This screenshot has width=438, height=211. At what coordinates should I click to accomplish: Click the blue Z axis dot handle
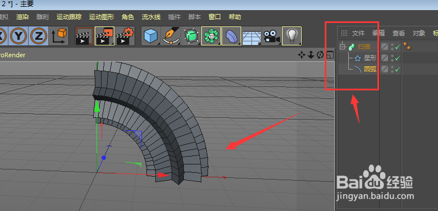click(104, 158)
